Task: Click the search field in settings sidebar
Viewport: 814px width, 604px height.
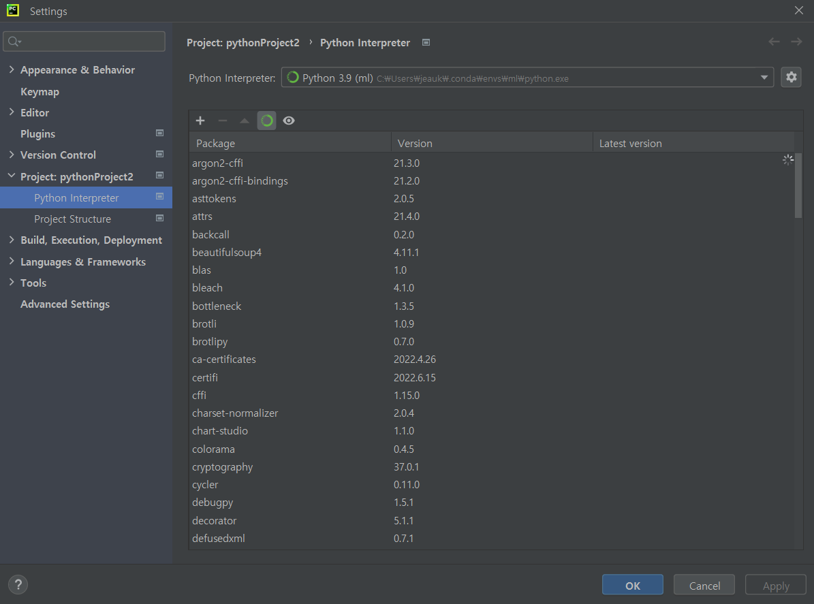Action: [x=84, y=42]
